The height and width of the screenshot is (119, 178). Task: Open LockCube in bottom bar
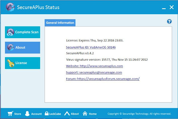(55, 114)
